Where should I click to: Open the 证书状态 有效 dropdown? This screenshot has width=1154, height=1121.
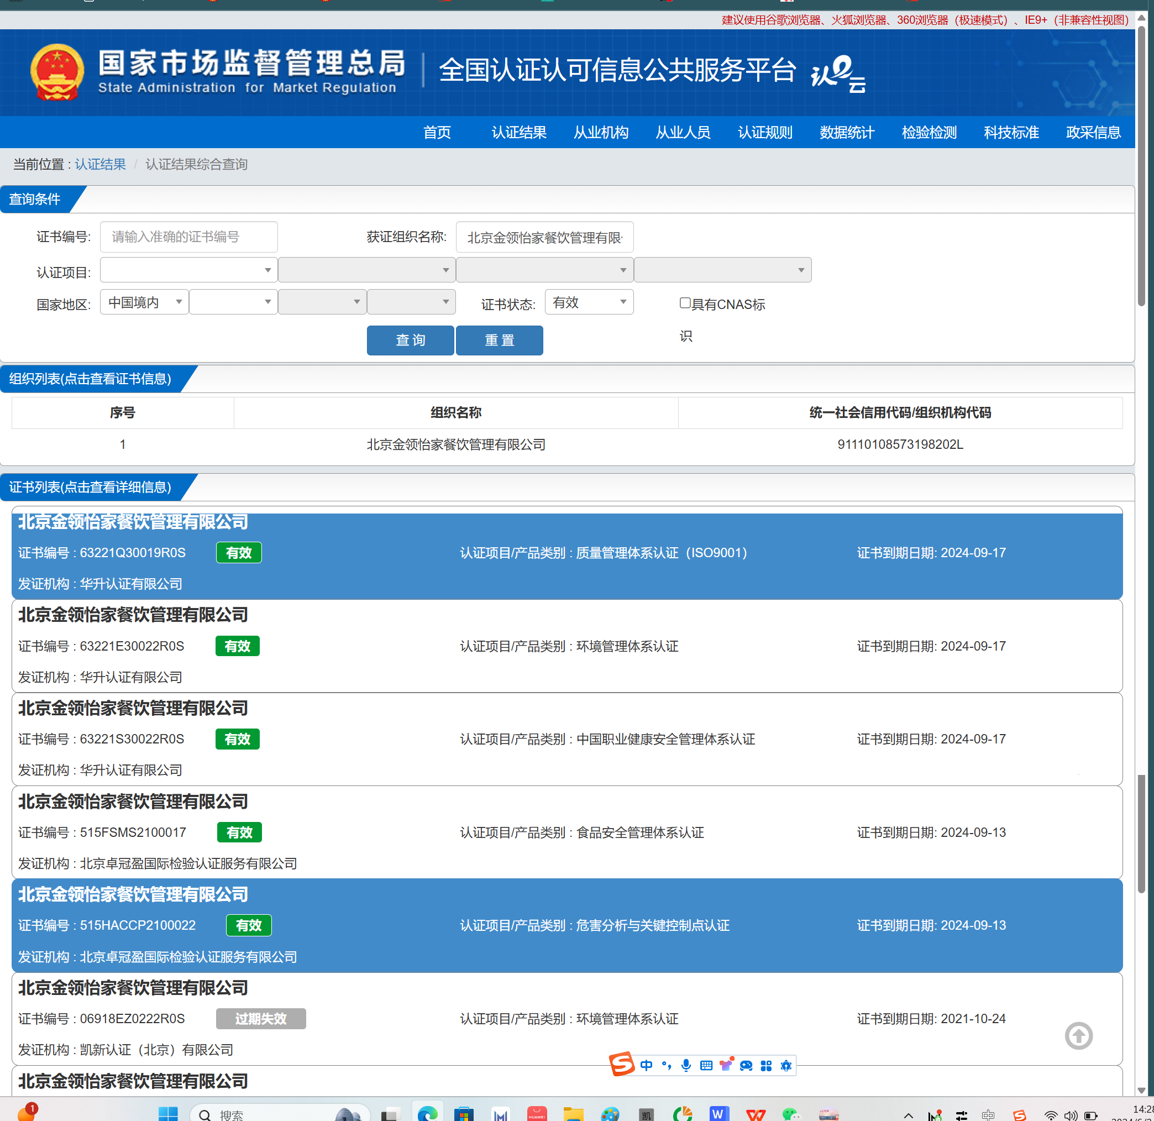(589, 302)
